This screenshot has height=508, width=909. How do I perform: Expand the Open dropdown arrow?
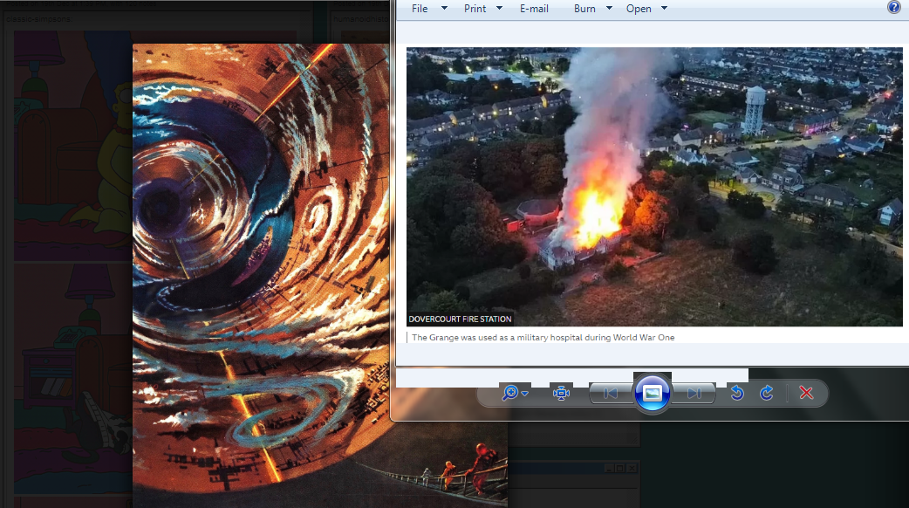click(665, 8)
